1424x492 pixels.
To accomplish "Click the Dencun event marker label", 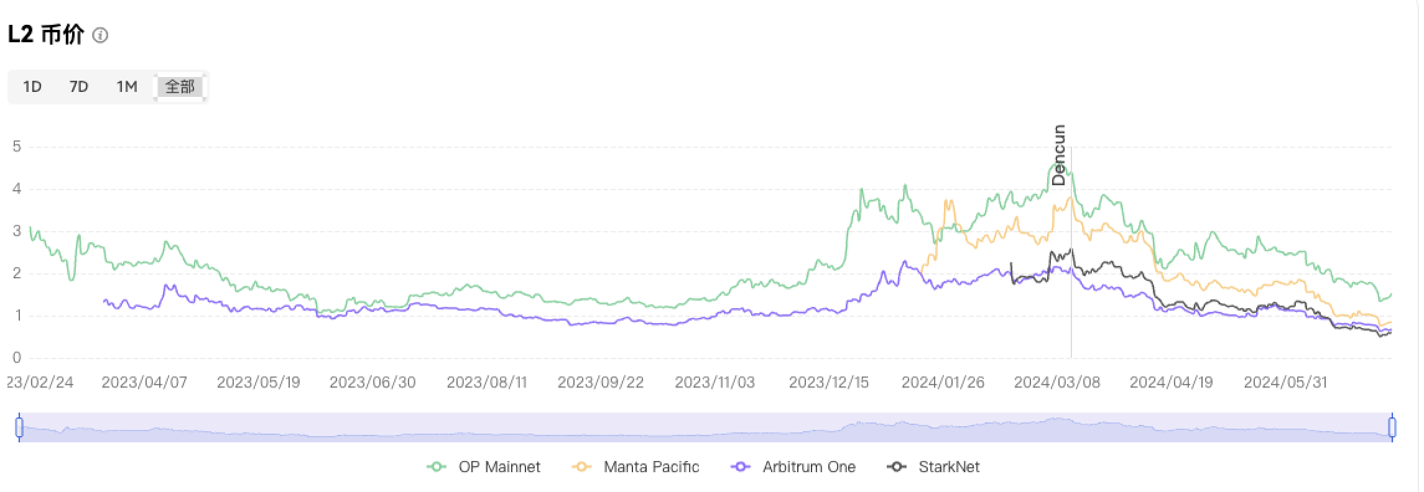I will [1059, 155].
